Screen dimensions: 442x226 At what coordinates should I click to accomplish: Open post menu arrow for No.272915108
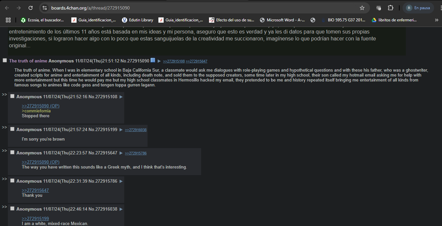121,97
